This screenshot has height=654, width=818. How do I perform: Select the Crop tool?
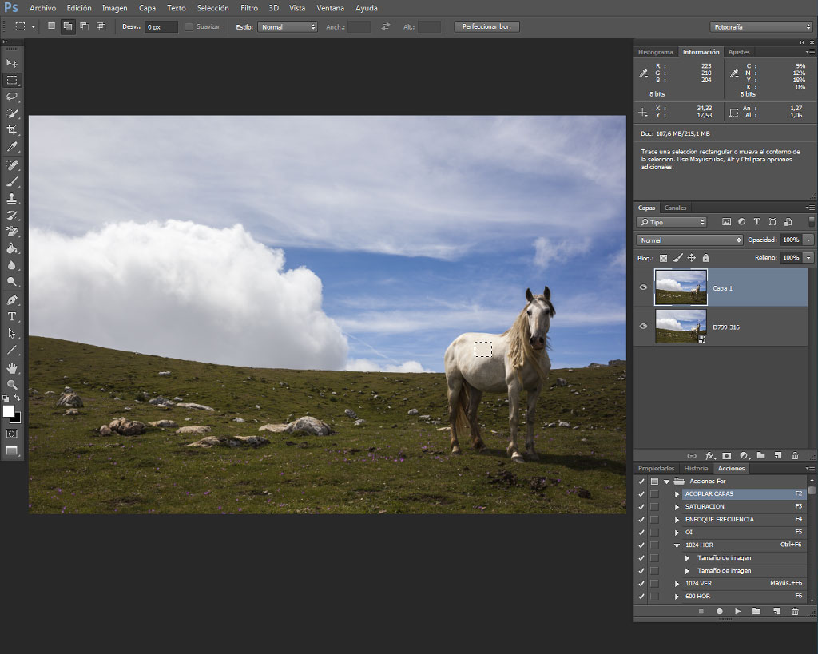(x=11, y=130)
